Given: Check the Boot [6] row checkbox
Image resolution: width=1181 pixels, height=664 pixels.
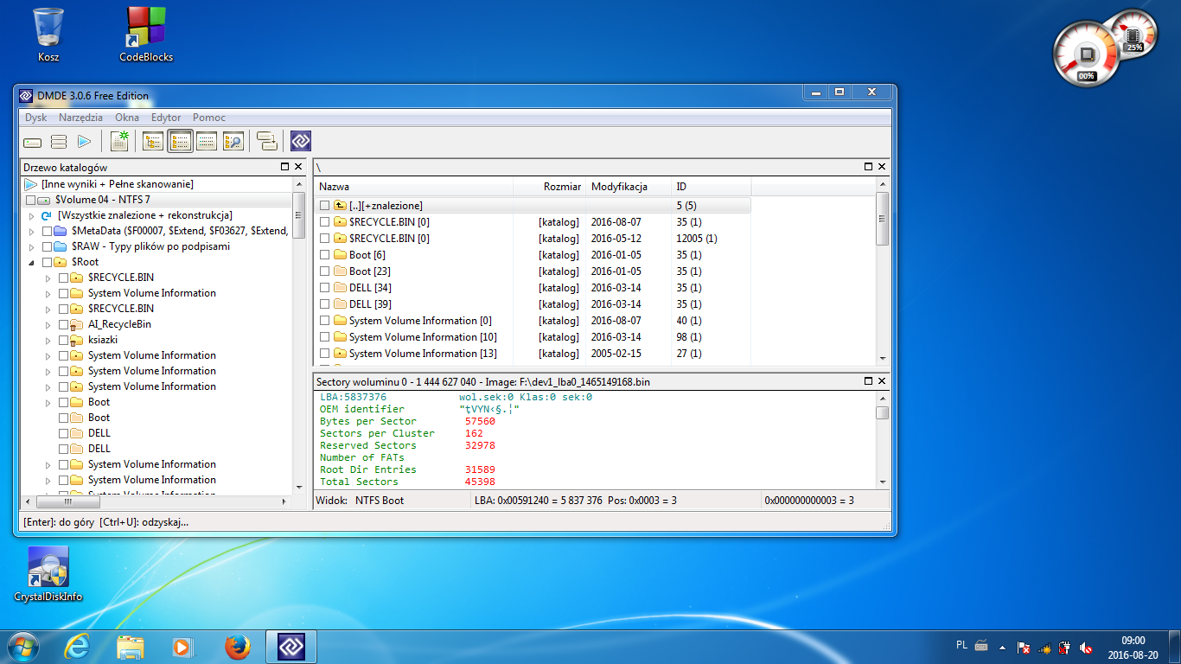Looking at the screenshot, I should 325,255.
